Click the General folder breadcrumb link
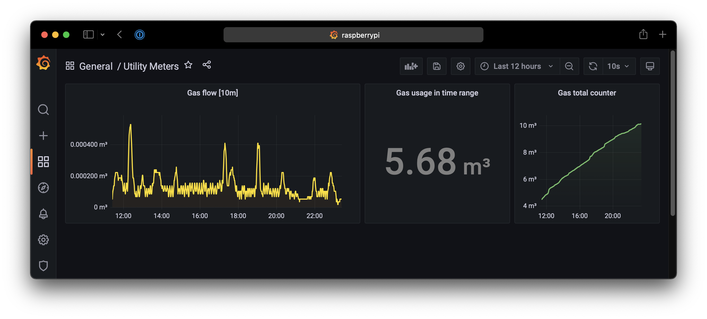Viewport: 707px width, 319px height. point(96,66)
